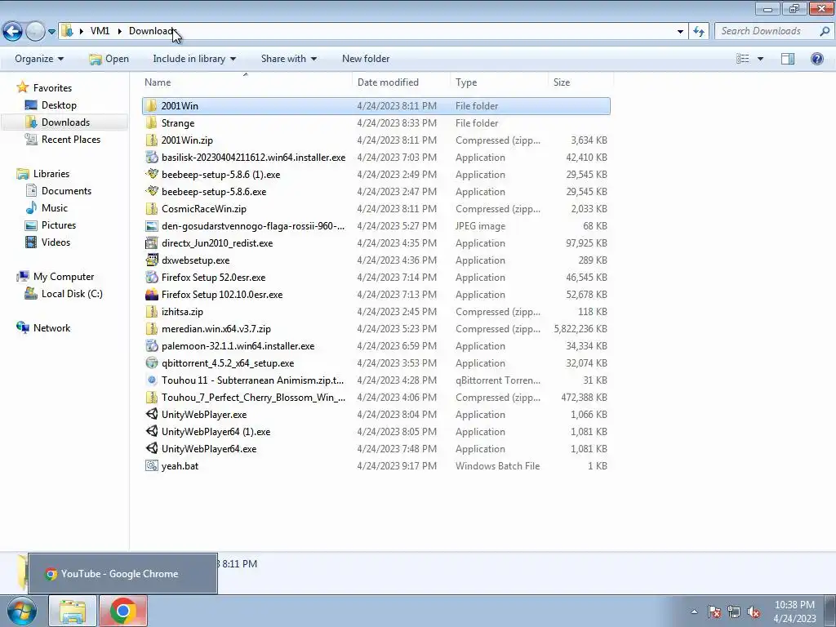Select Touhou 11 torrent file icon

[x=151, y=380]
